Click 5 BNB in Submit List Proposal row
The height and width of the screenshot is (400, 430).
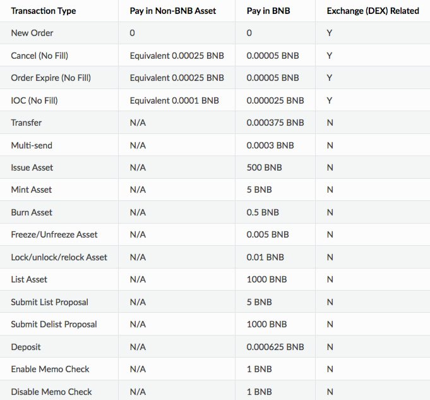(259, 302)
